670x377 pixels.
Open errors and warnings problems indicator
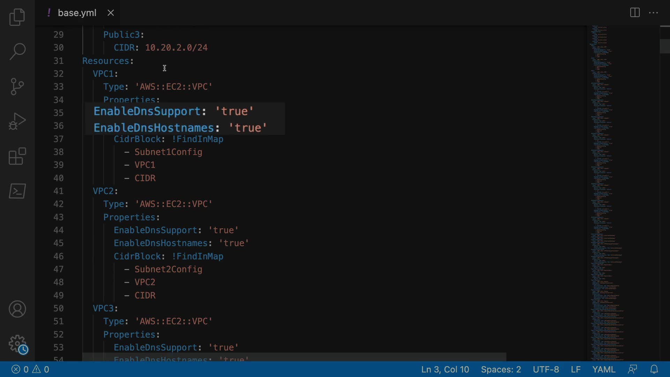pyautogui.click(x=30, y=369)
